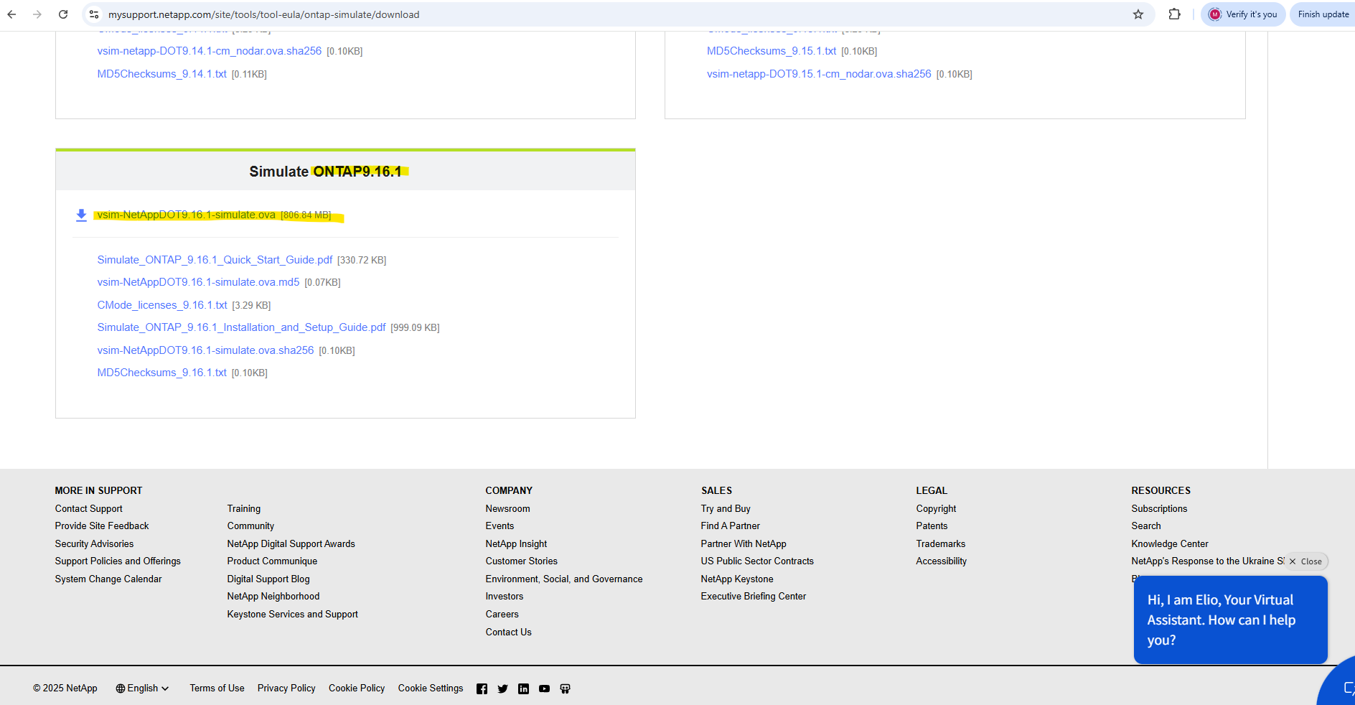Screen dimensions: 1355x705
Task: Open Cookie Settings link
Action: (x=431, y=688)
